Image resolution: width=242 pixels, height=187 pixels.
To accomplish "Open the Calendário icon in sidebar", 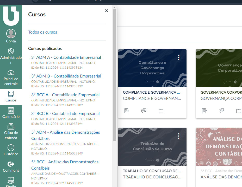I will coord(11,110).
